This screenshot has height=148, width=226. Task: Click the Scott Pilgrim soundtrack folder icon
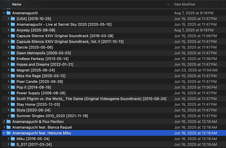13,99
